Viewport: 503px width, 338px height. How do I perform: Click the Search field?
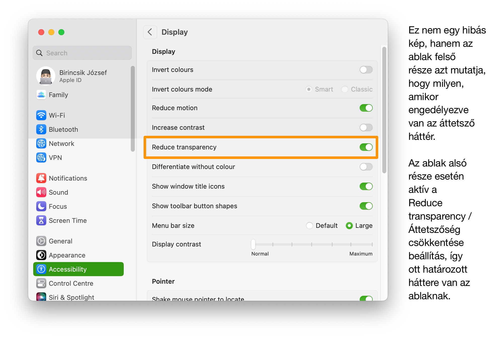[82, 53]
